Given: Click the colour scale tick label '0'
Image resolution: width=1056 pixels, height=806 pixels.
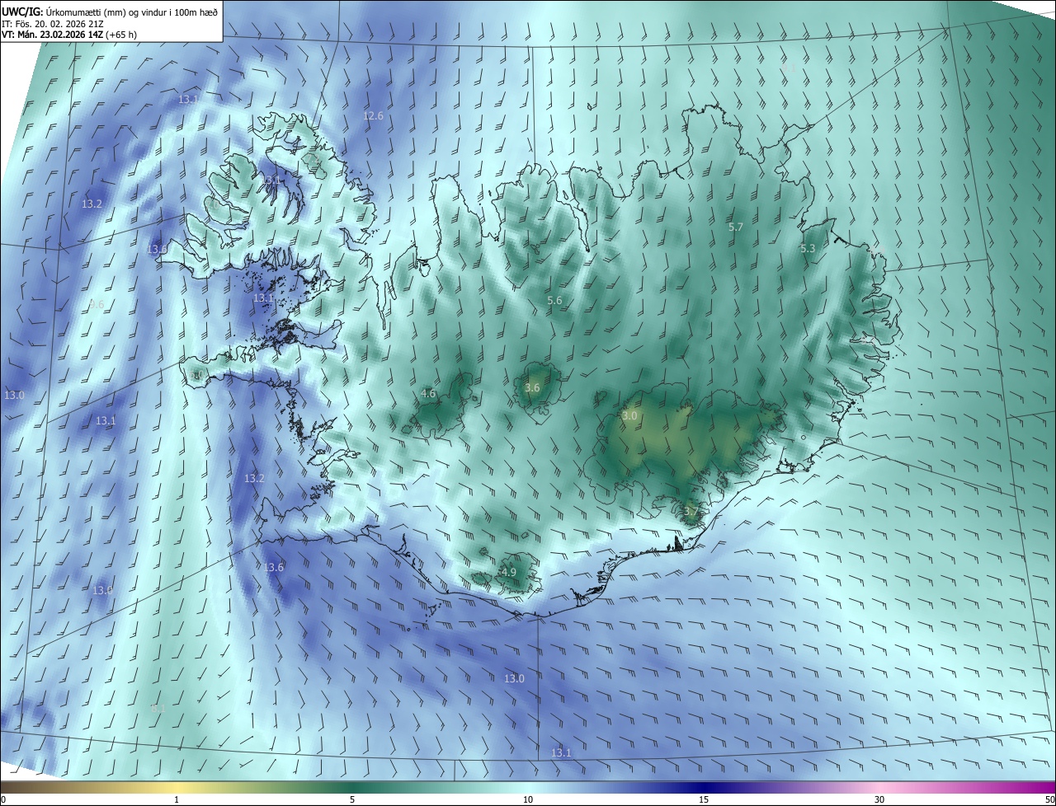Looking at the screenshot, I should click(3, 799).
